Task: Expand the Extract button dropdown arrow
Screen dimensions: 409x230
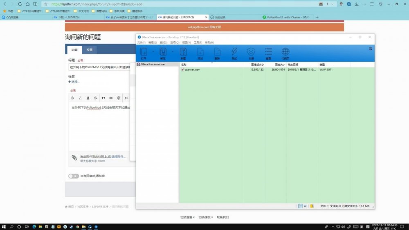Action: coord(172,52)
